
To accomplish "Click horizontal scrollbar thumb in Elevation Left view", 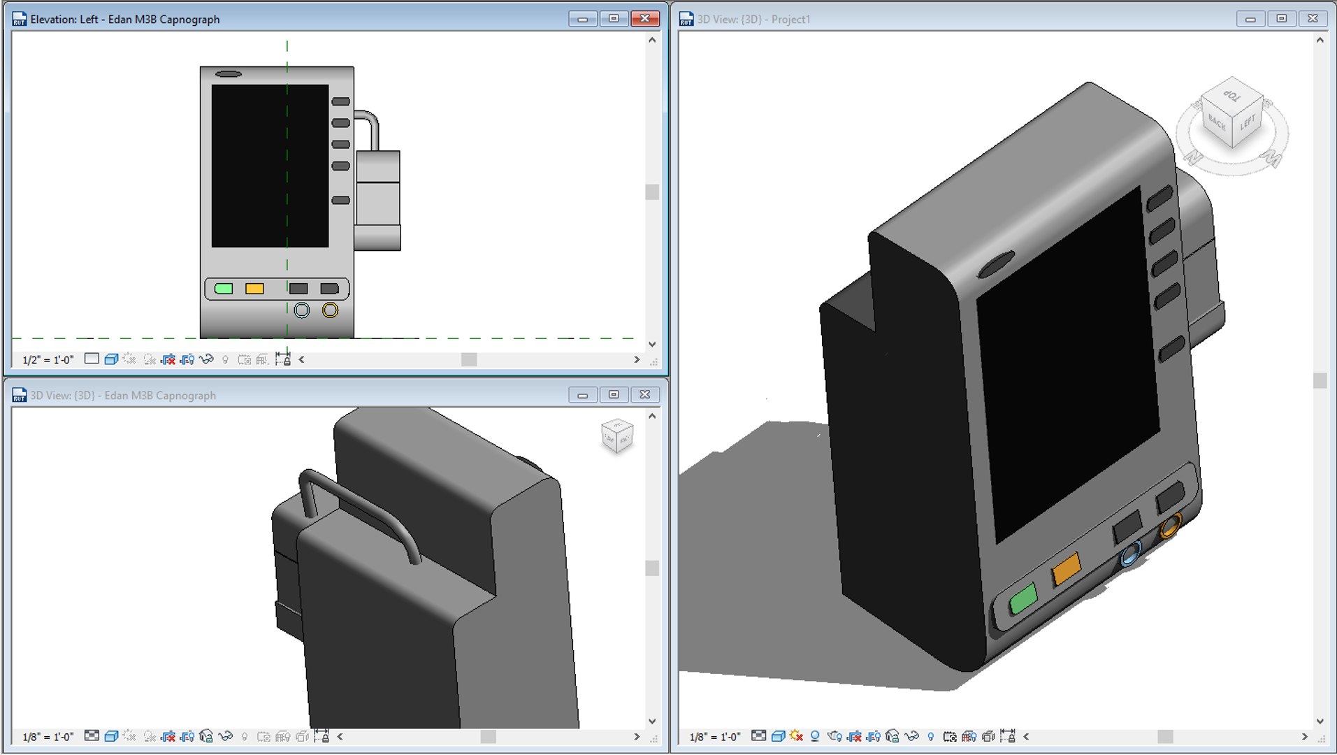I will click(x=469, y=359).
